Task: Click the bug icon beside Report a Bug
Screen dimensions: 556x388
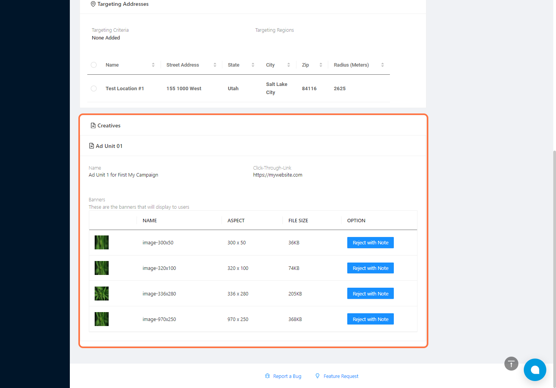Action: click(x=267, y=376)
